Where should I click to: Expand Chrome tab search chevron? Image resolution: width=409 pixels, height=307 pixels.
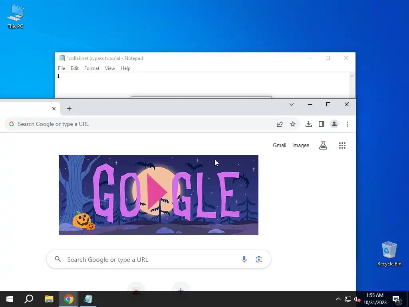pos(292,104)
